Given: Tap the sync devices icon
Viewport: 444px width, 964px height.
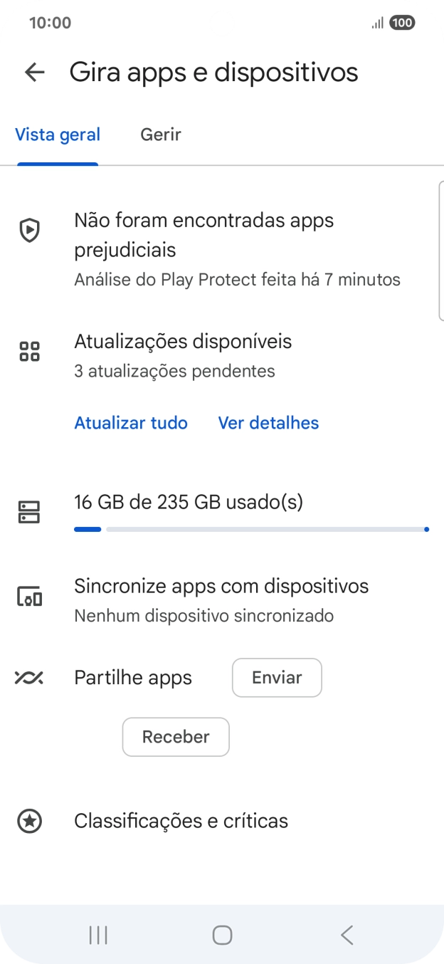Looking at the screenshot, I should pyautogui.click(x=29, y=596).
